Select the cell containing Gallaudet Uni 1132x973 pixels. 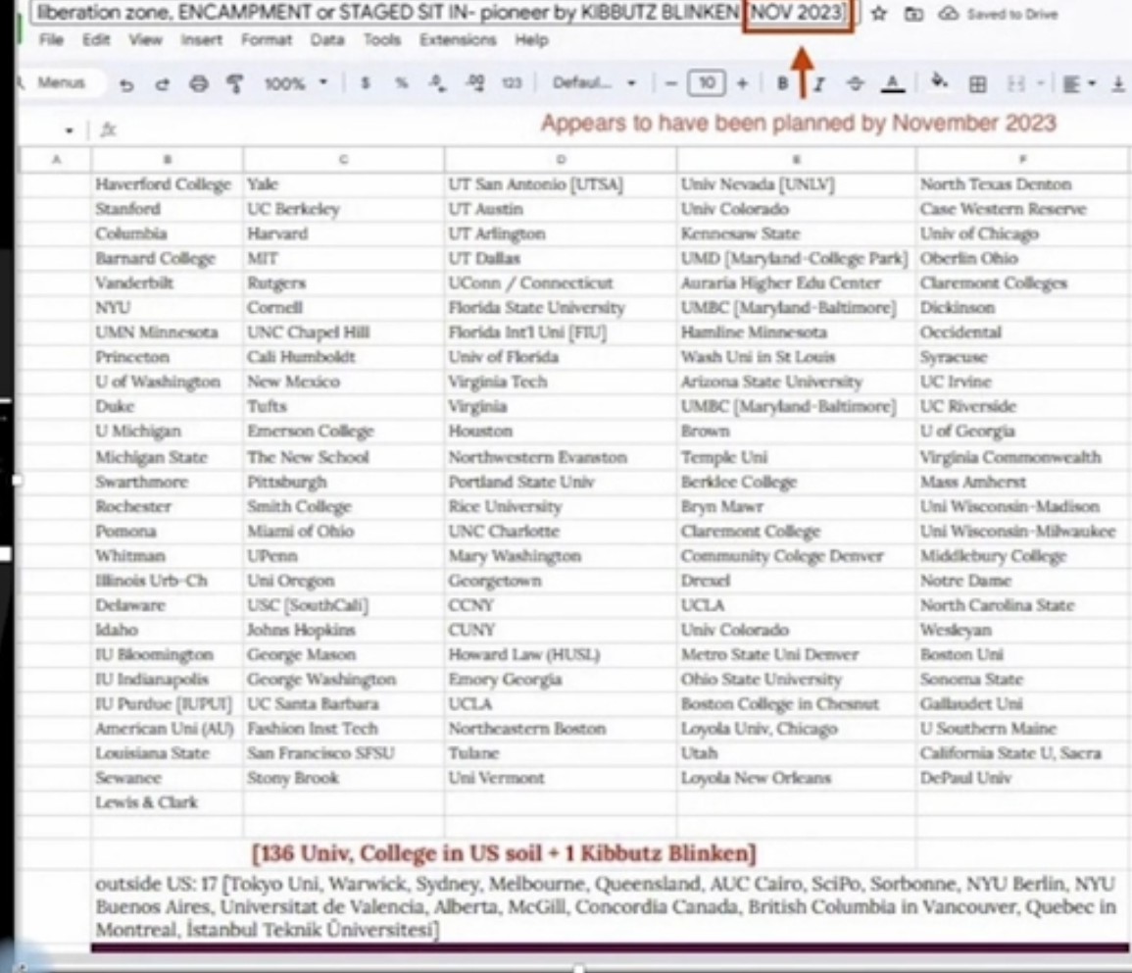1022,703
